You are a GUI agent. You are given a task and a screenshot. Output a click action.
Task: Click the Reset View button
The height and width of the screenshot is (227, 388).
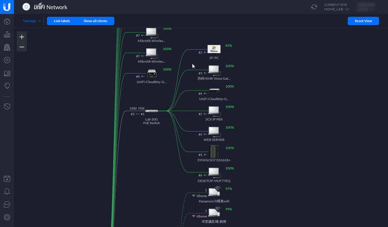[x=363, y=21]
